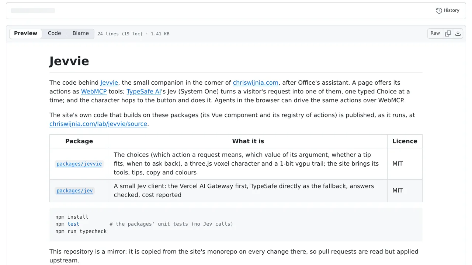
Task: Open the file History view
Action: (x=448, y=10)
